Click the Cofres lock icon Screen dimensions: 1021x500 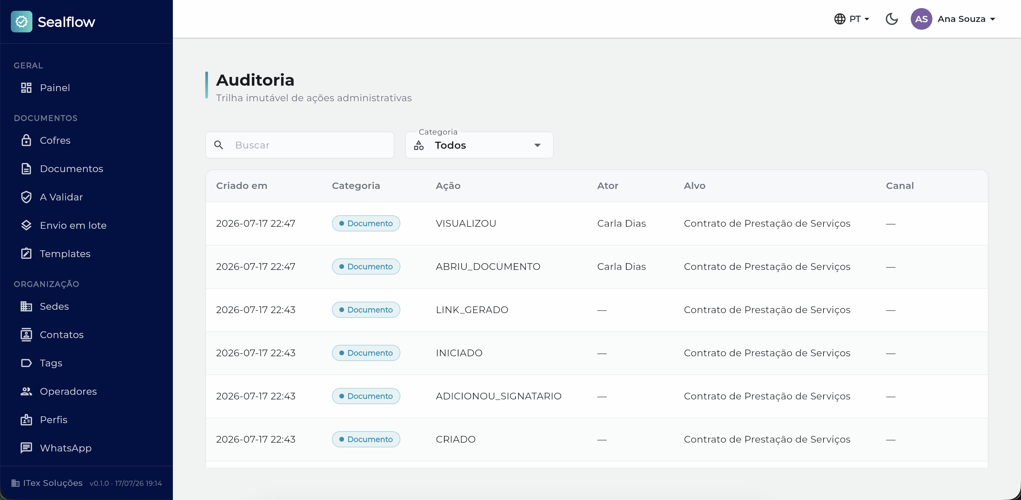[x=26, y=140]
